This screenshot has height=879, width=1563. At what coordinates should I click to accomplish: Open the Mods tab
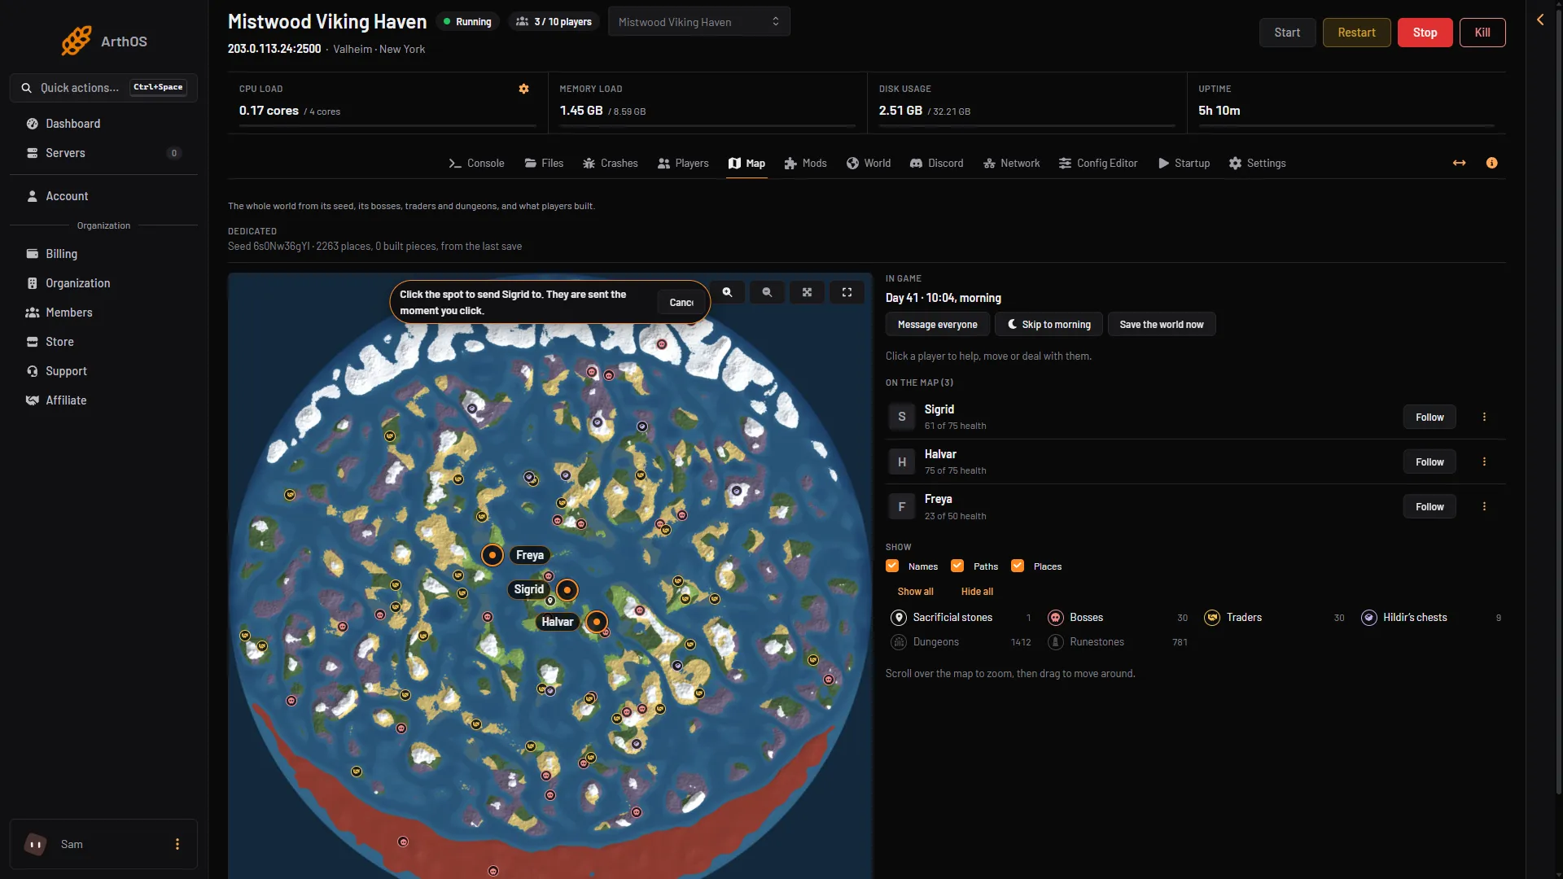pyautogui.click(x=805, y=163)
